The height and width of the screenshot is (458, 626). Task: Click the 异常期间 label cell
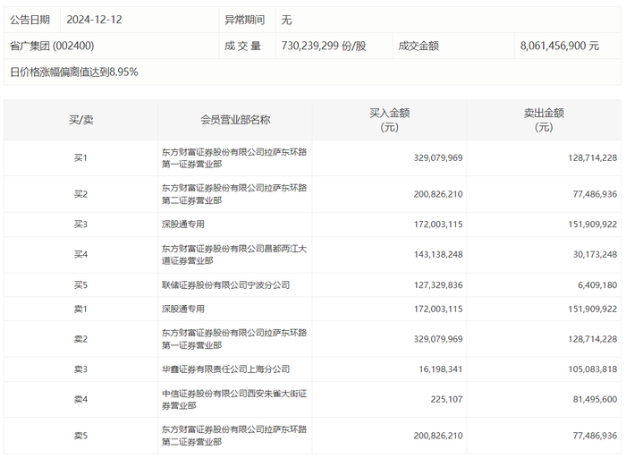(x=245, y=20)
